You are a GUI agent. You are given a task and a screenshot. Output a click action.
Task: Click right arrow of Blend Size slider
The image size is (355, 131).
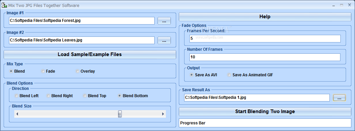163,114
